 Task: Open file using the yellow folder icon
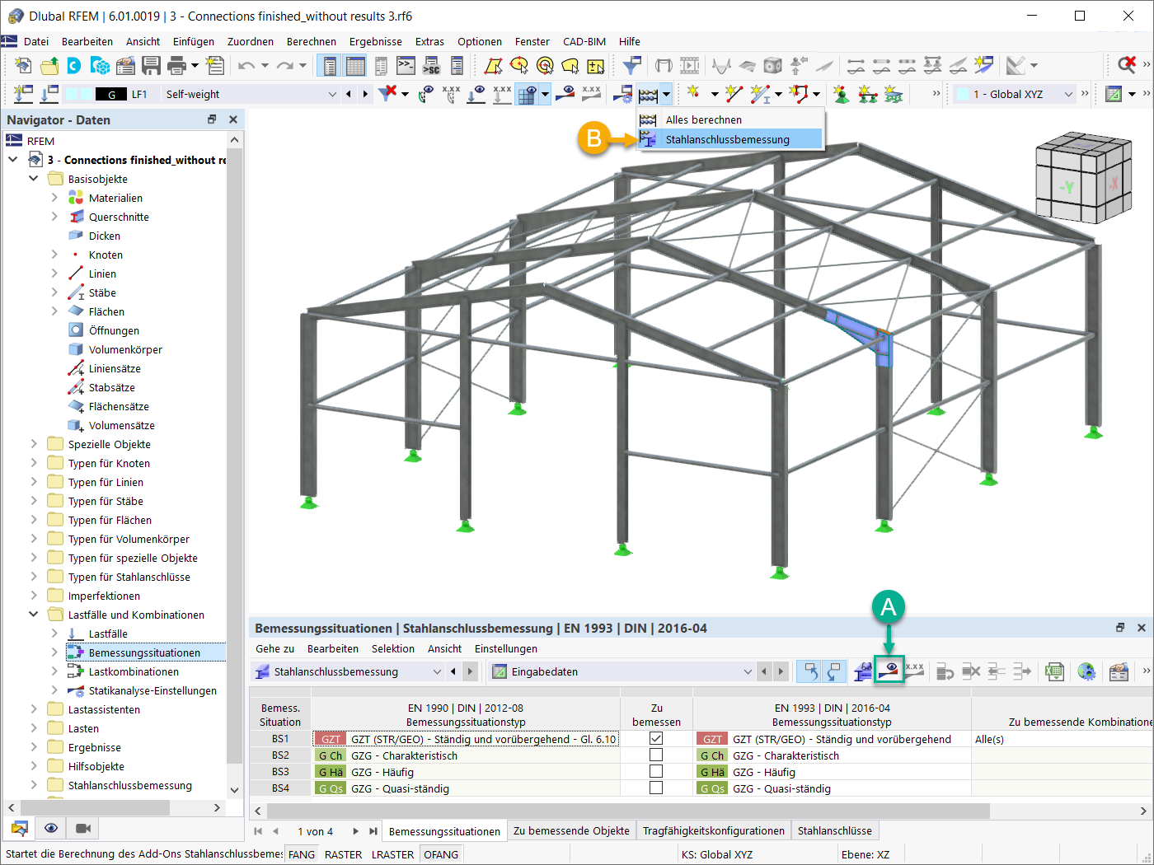pyautogui.click(x=49, y=66)
